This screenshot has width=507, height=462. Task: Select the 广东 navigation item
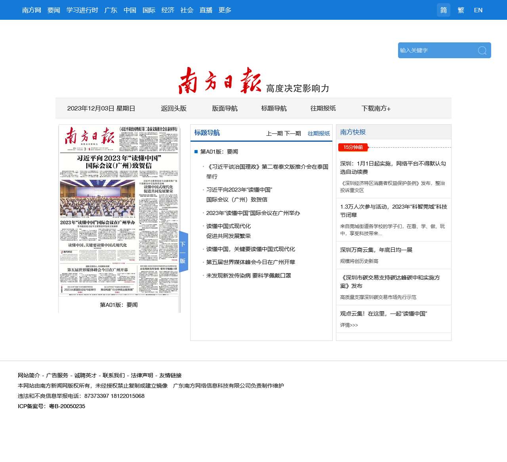(x=111, y=10)
